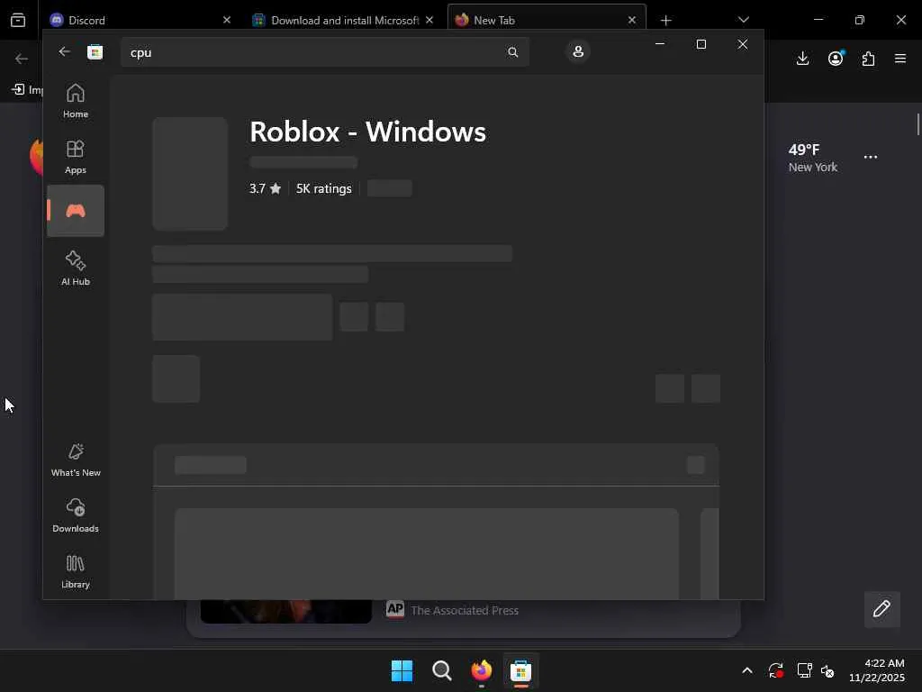Select the Gaming controller icon in sidebar
This screenshot has height=692, width=922.
pos(76,211)
